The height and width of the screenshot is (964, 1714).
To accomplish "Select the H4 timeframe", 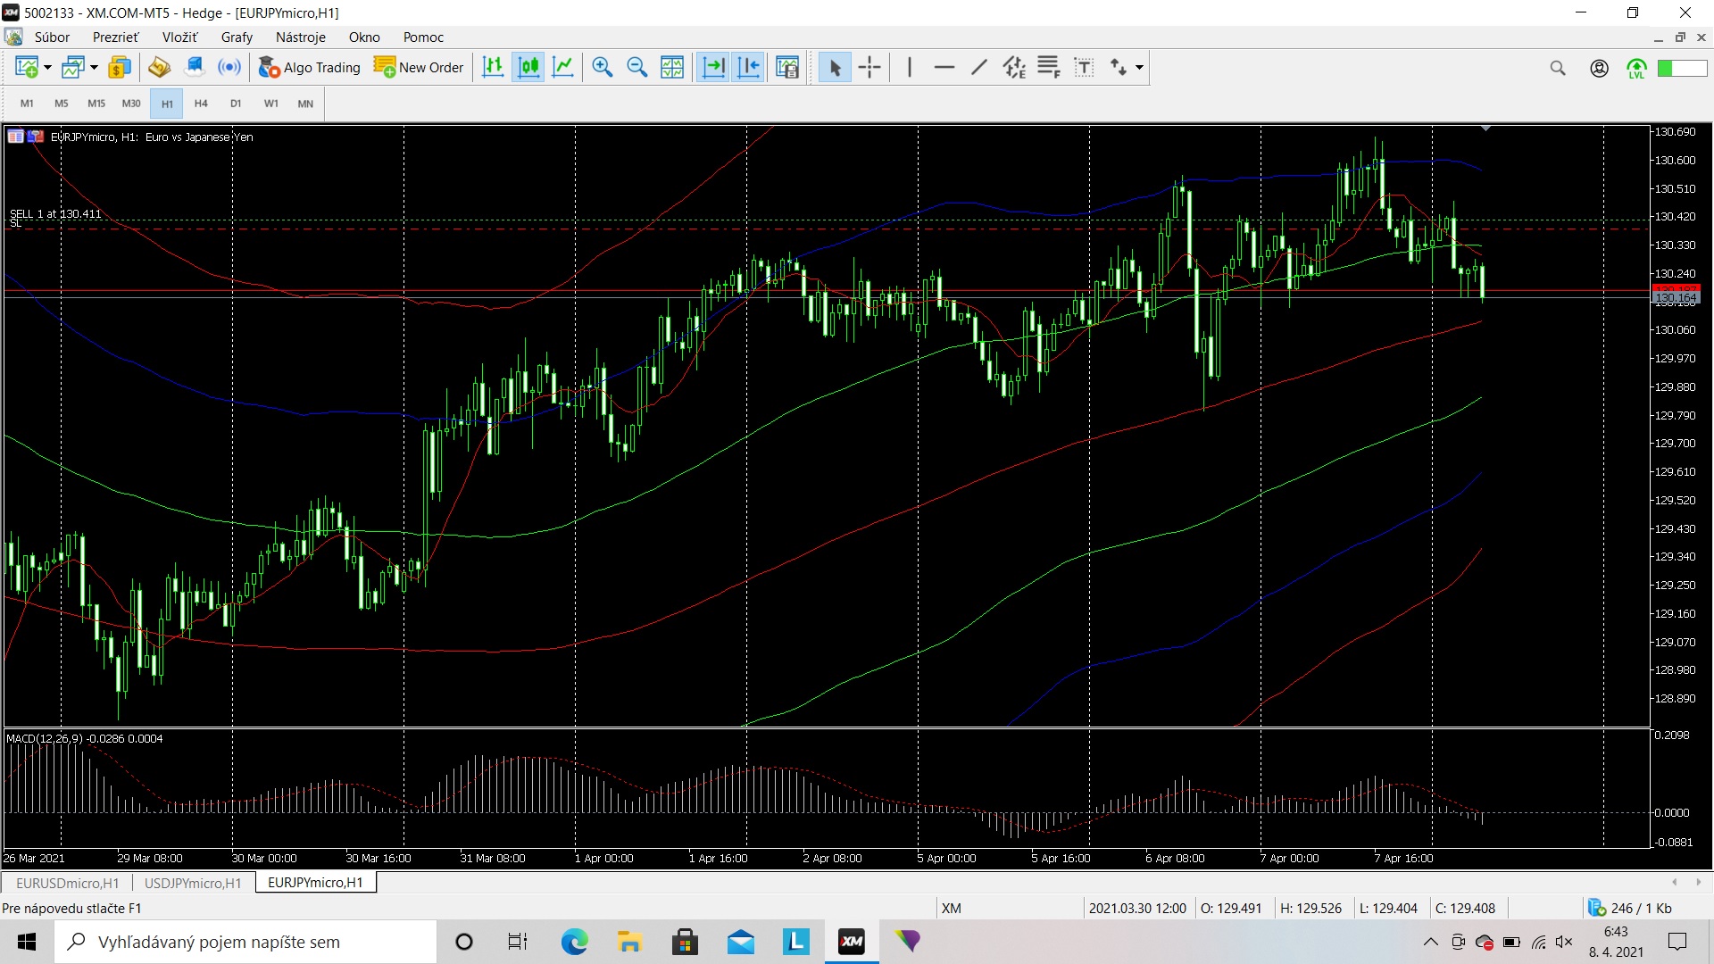I will [201, 104].
